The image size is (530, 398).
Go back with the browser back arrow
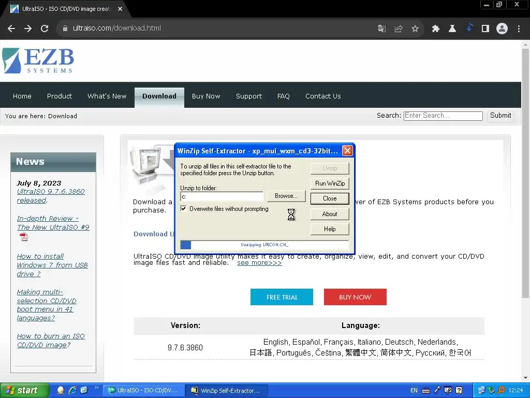coord(11,29)
